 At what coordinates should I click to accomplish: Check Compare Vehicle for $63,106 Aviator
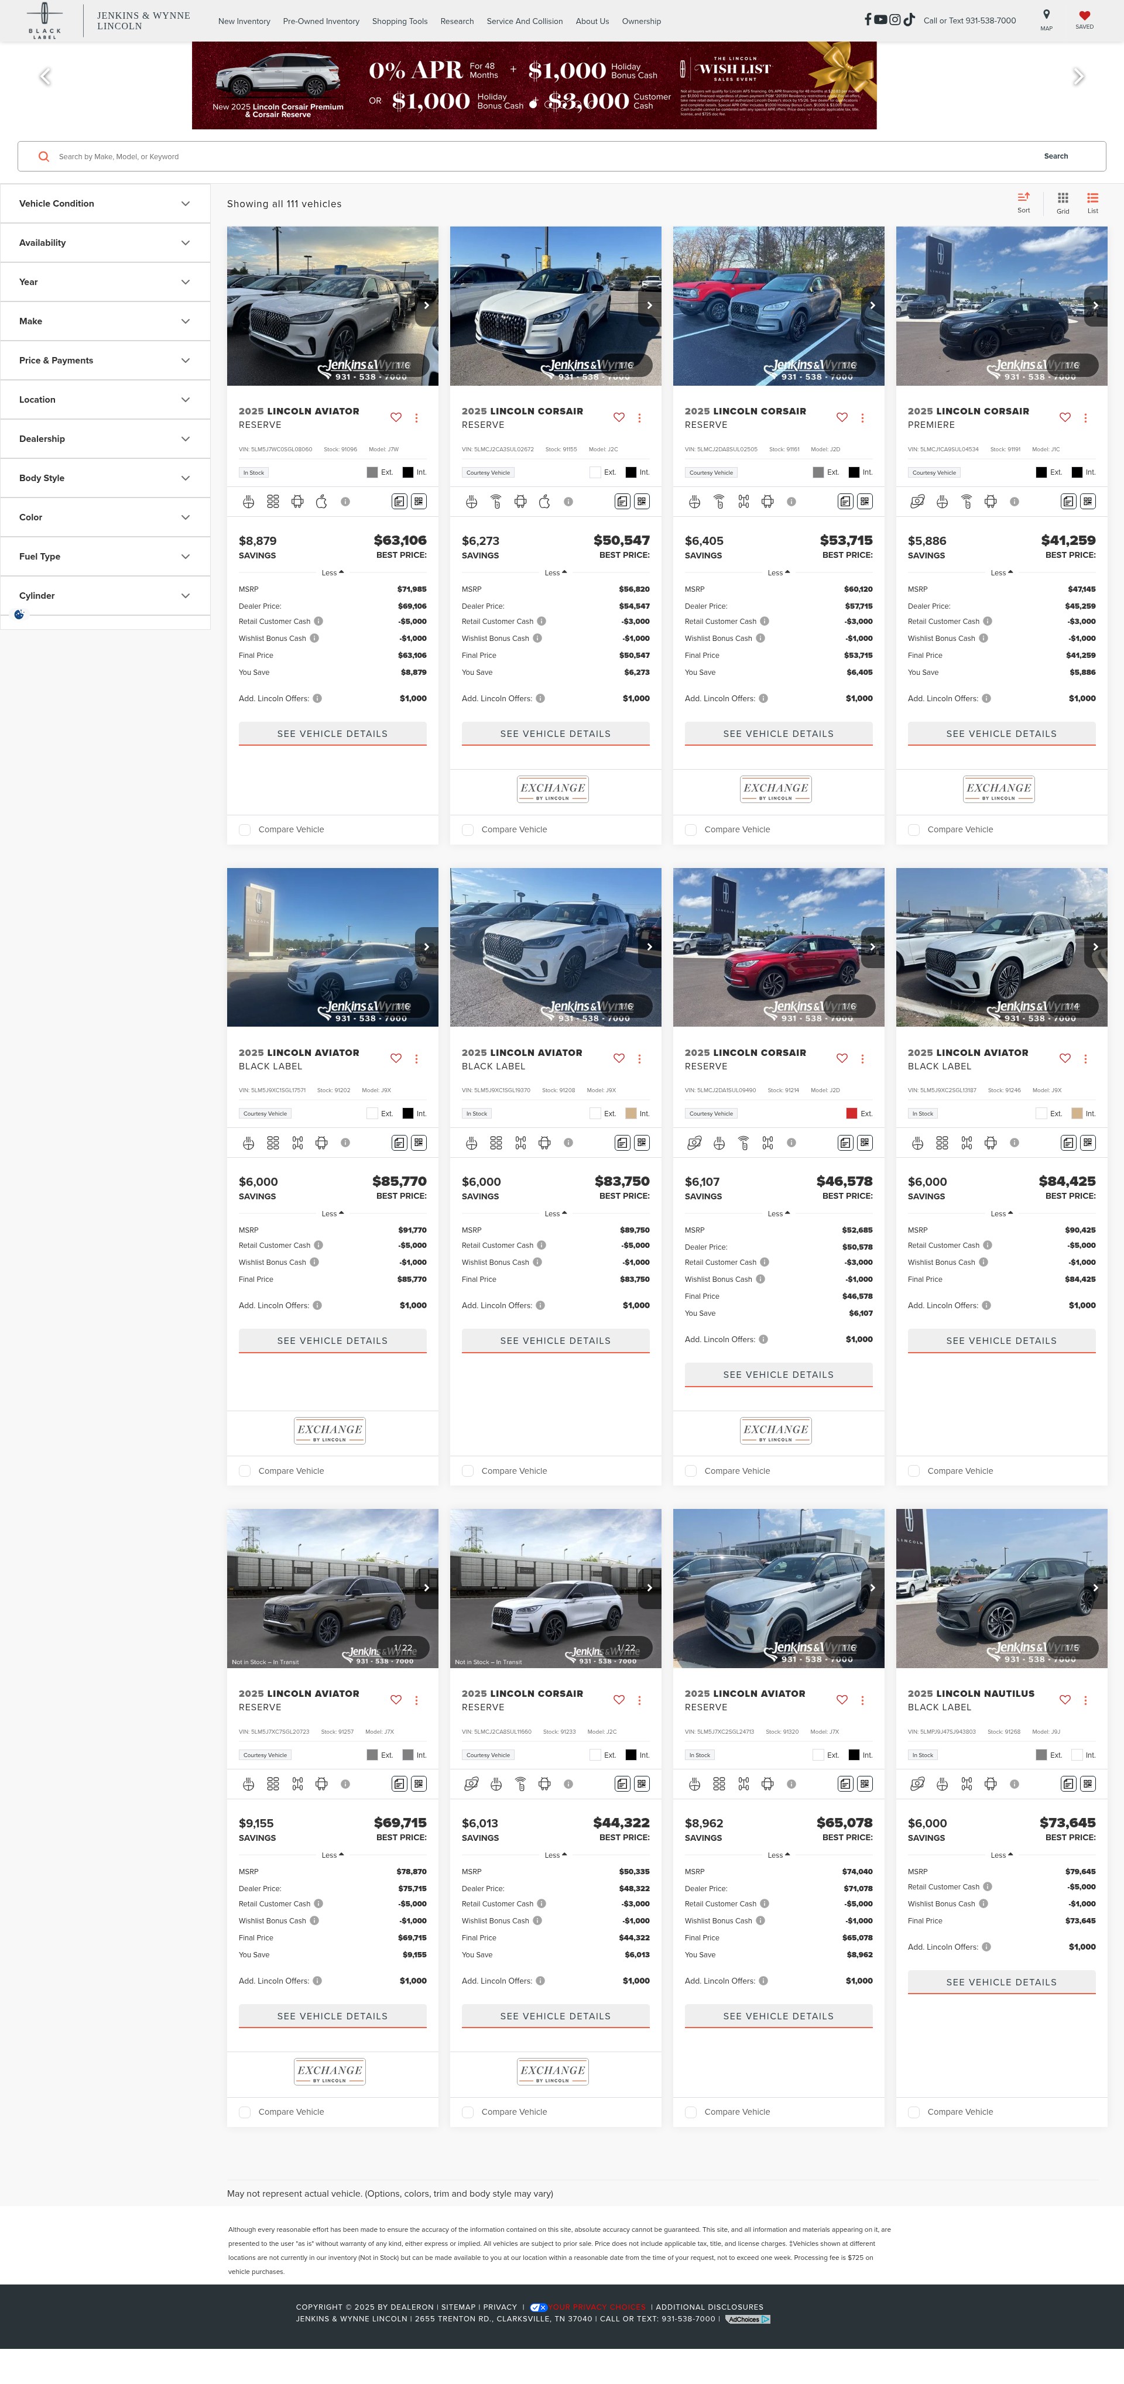tap(245, 830)
